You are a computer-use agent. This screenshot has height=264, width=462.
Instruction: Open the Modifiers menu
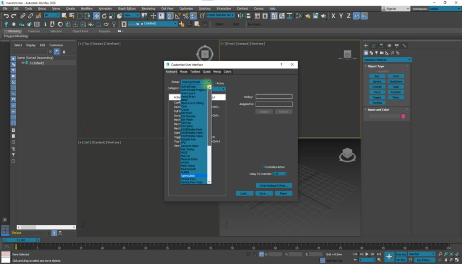pos(87,9)
